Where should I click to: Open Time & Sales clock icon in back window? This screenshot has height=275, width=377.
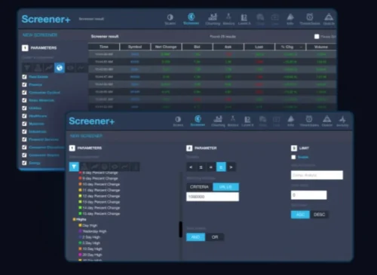pos(310,19)
